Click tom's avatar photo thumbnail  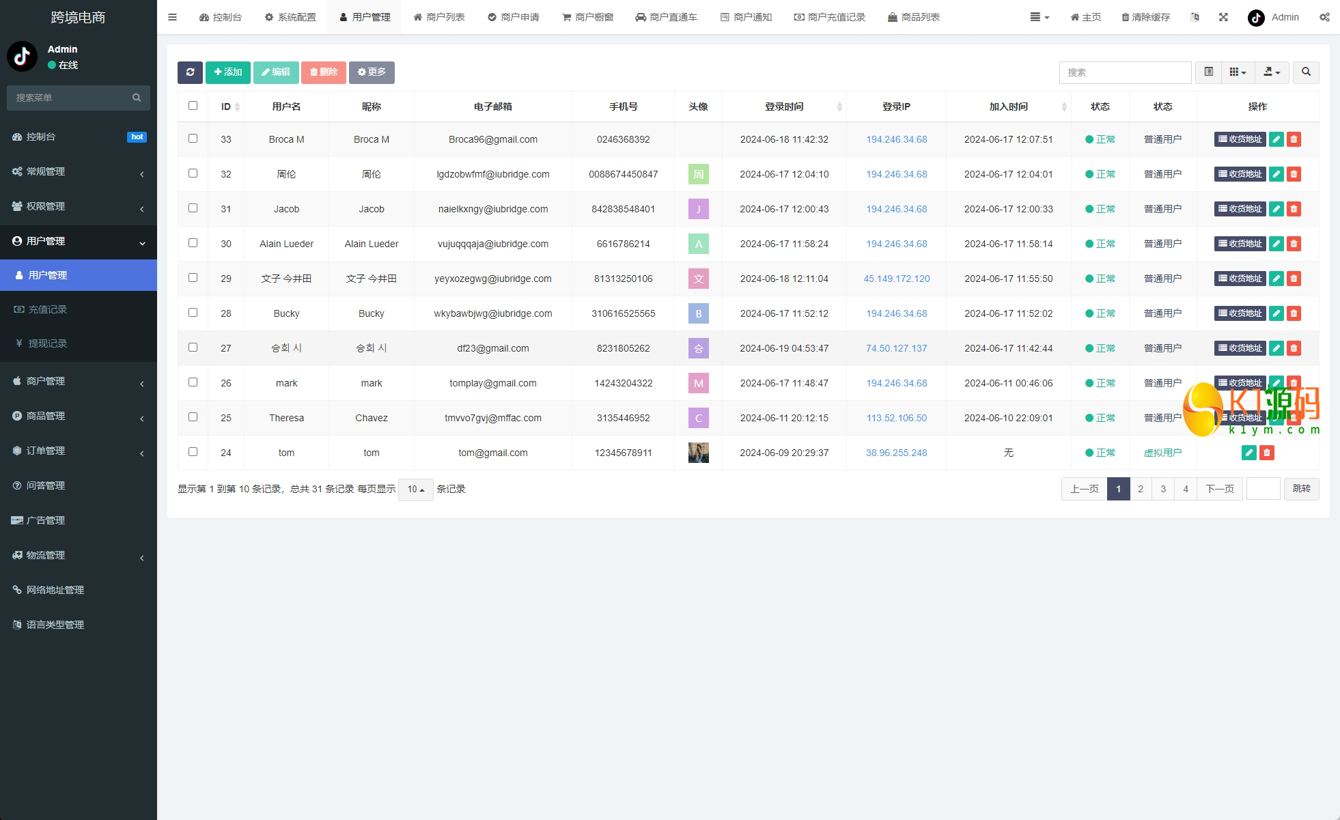pos(698,453)
